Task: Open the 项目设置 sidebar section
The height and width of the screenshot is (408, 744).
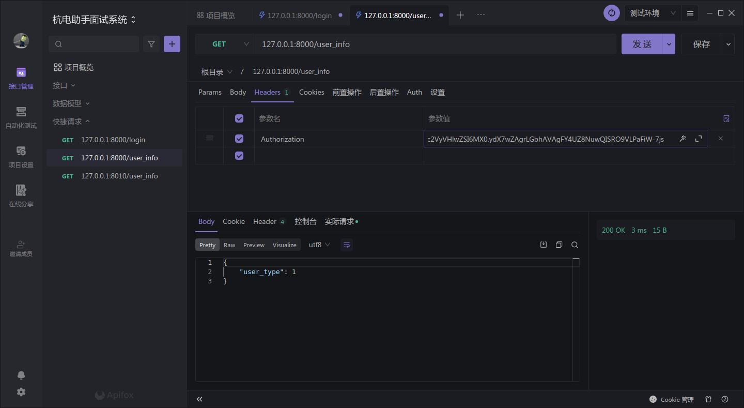Action: [21, 157]
